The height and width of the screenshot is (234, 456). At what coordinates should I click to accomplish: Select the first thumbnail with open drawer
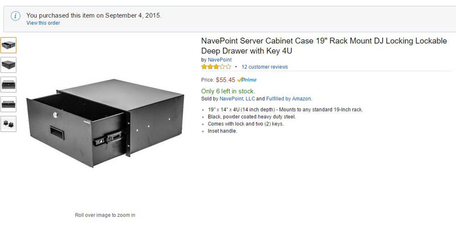9,45
